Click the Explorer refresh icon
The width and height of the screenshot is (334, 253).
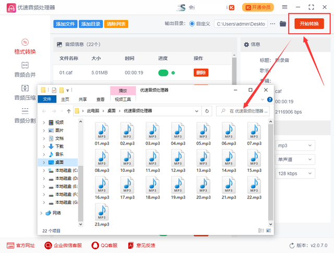208,111
